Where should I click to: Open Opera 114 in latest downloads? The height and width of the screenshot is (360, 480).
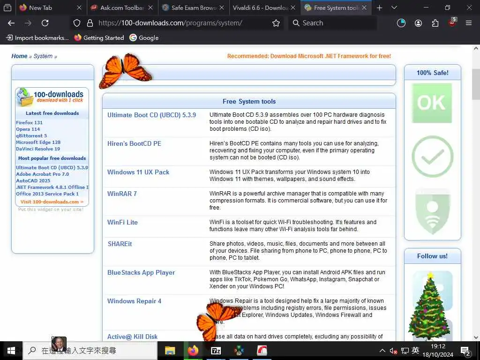point(28,129)
